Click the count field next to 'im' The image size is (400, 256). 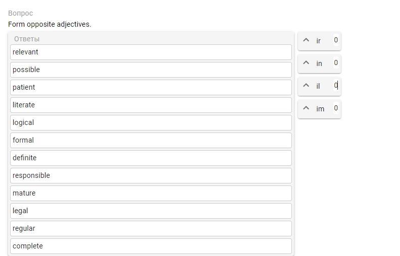pos(336,108)
